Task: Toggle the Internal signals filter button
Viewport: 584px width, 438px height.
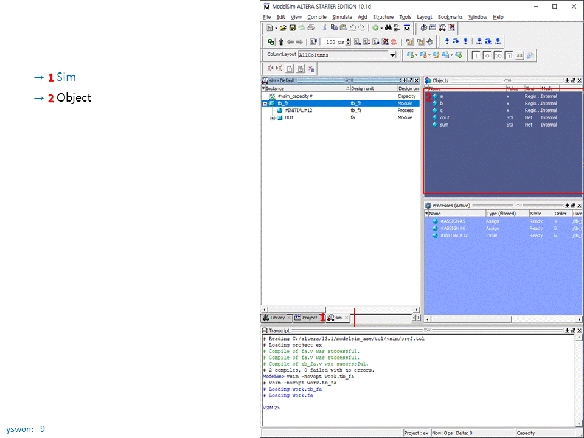Action: [509, 55]
